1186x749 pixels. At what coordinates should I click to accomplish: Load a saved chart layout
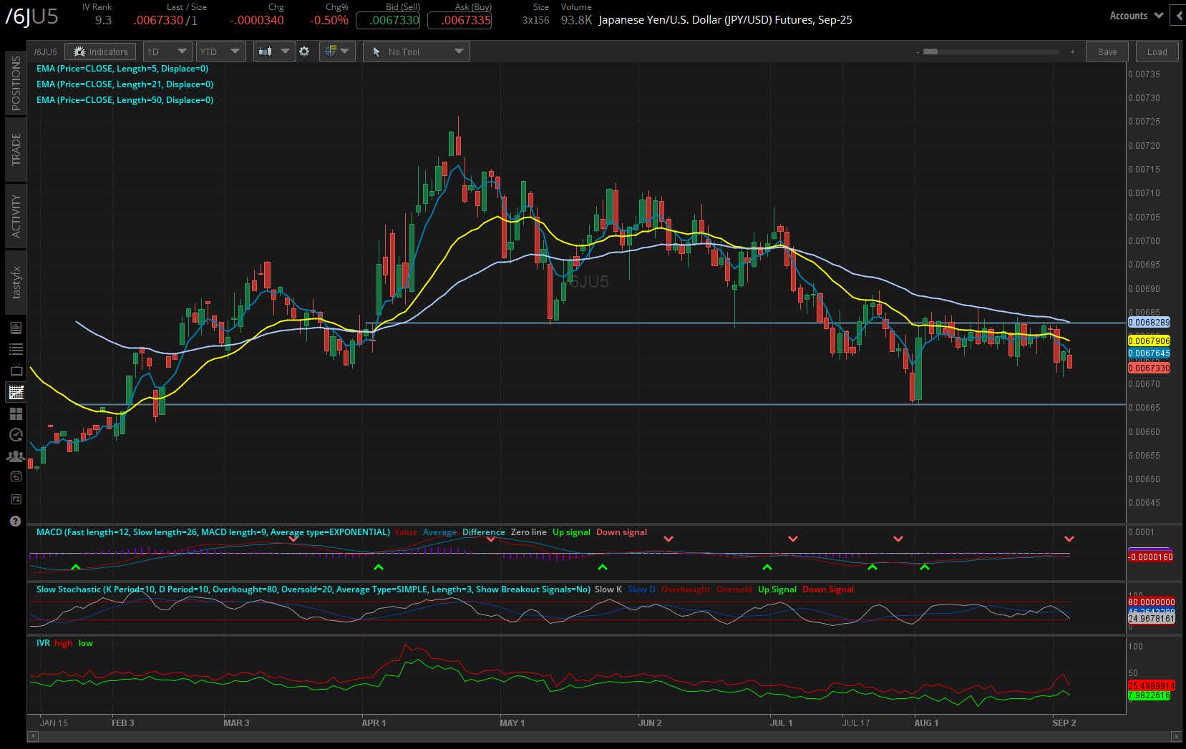click(1156, 51)
